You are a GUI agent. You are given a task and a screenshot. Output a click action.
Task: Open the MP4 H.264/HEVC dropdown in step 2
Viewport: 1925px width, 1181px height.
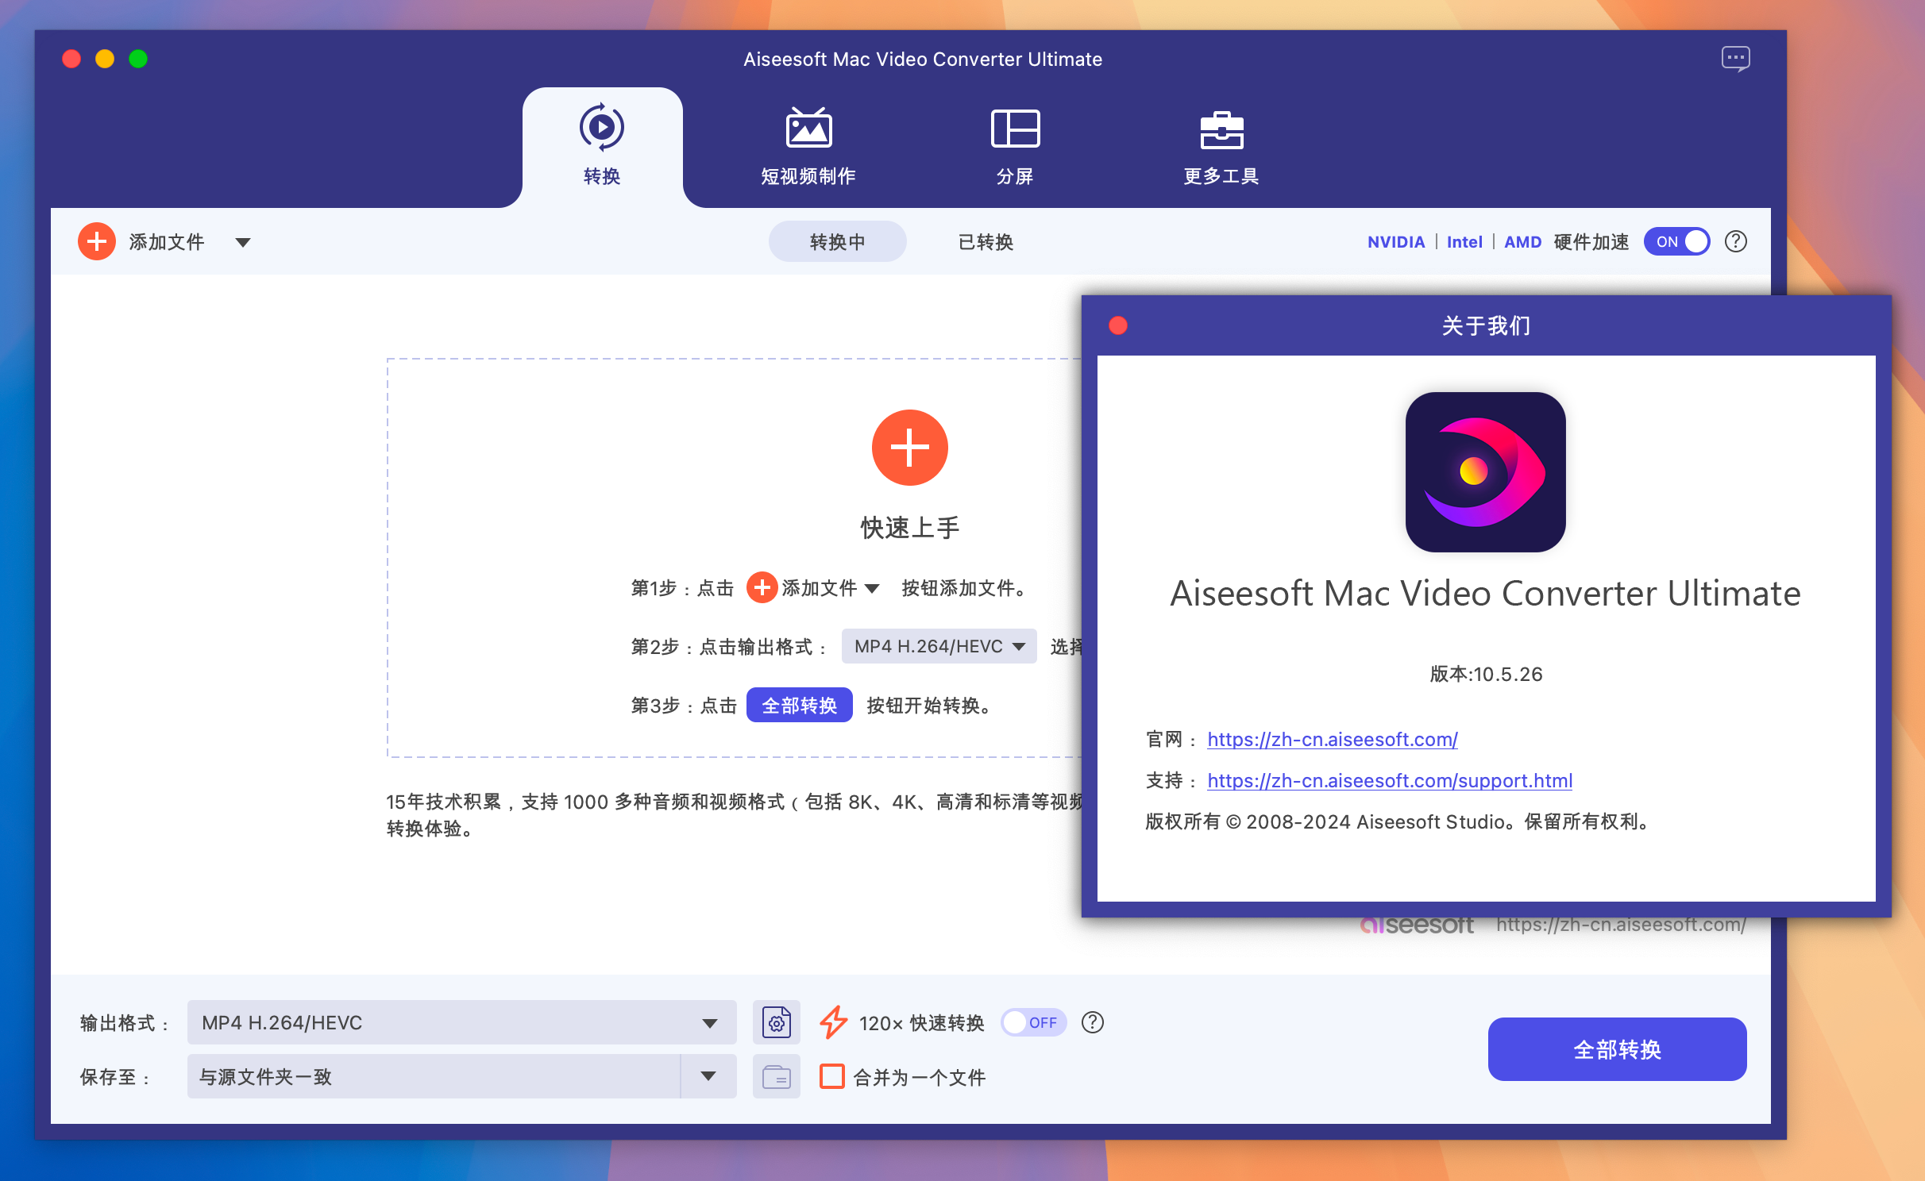click(x=939, y=646)
